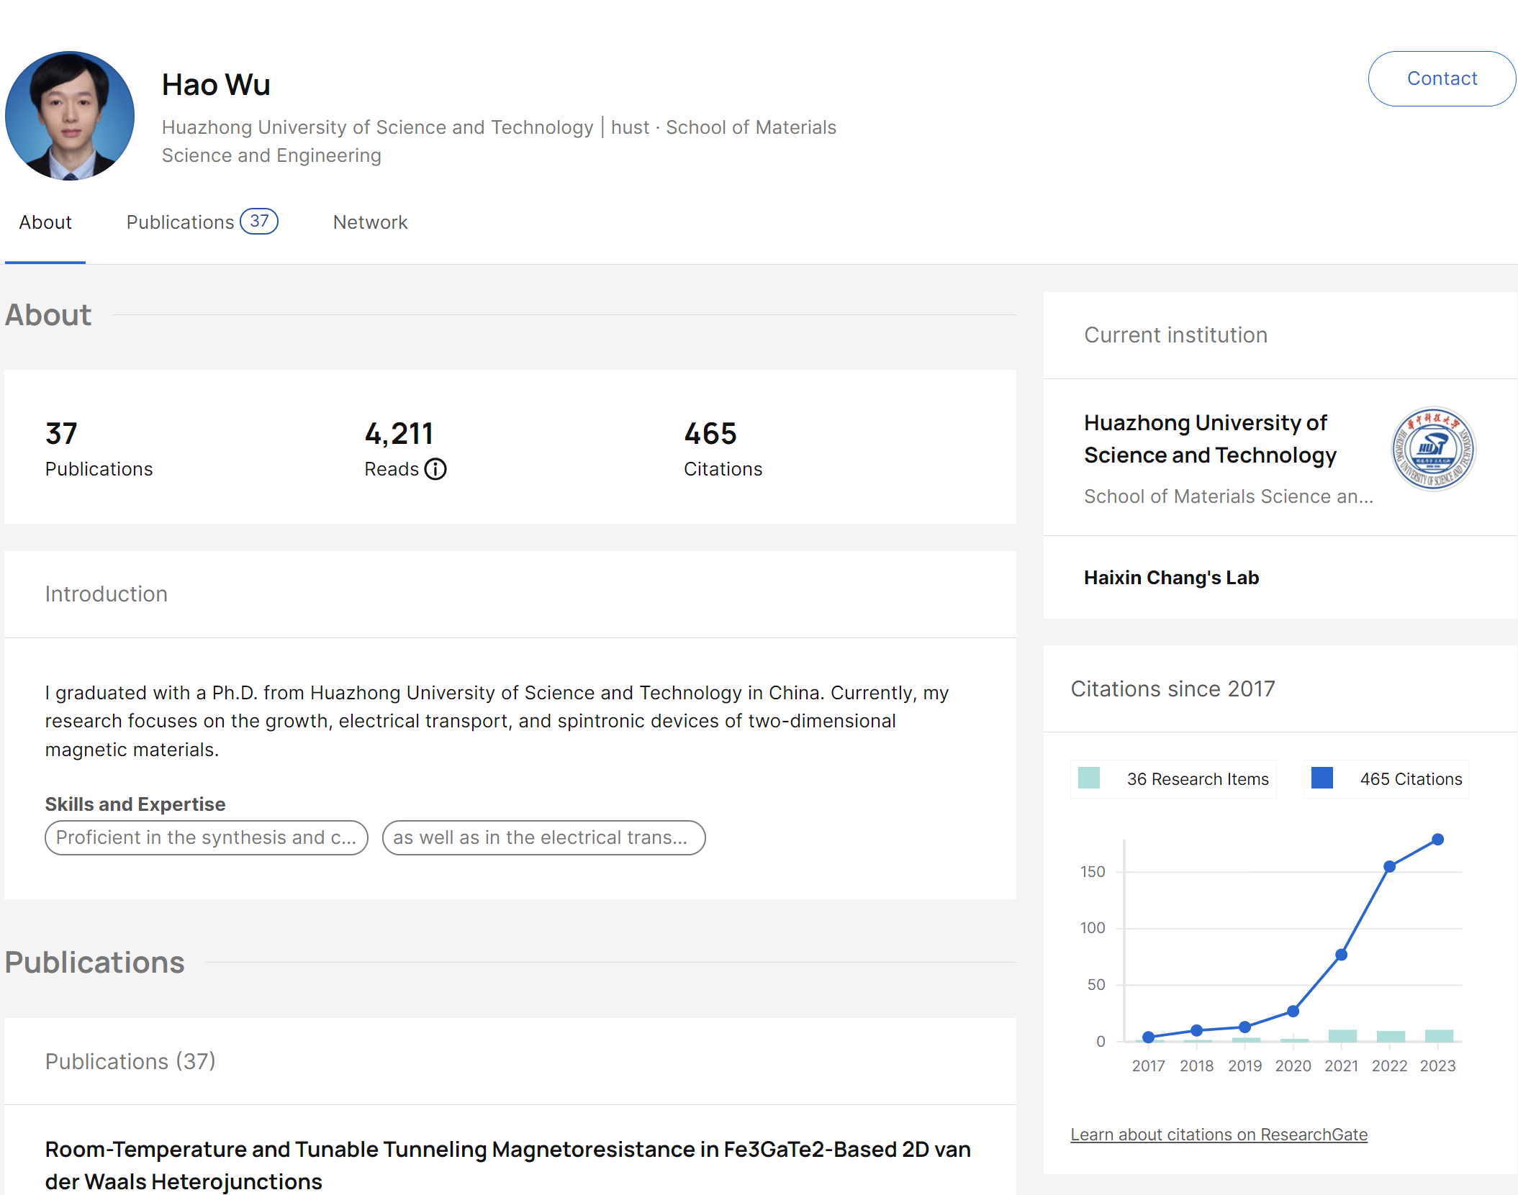Click the Introduction section heading
1518x1195 pixels.
point(107,594)
